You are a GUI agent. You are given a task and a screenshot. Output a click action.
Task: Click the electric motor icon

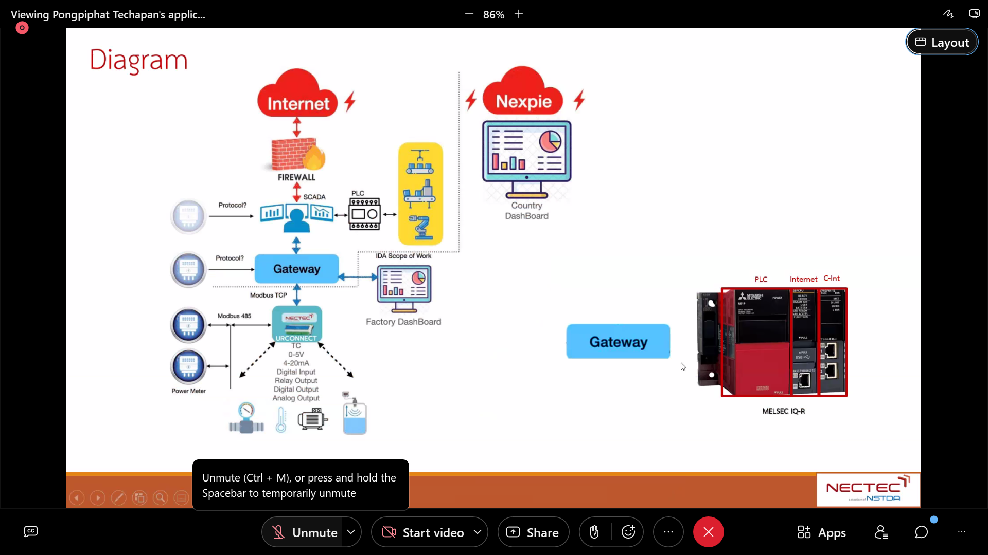point(312,419)
